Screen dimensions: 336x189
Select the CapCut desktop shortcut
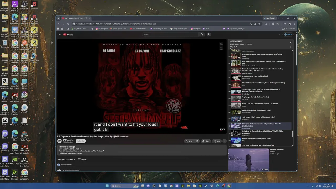[5, 122]
